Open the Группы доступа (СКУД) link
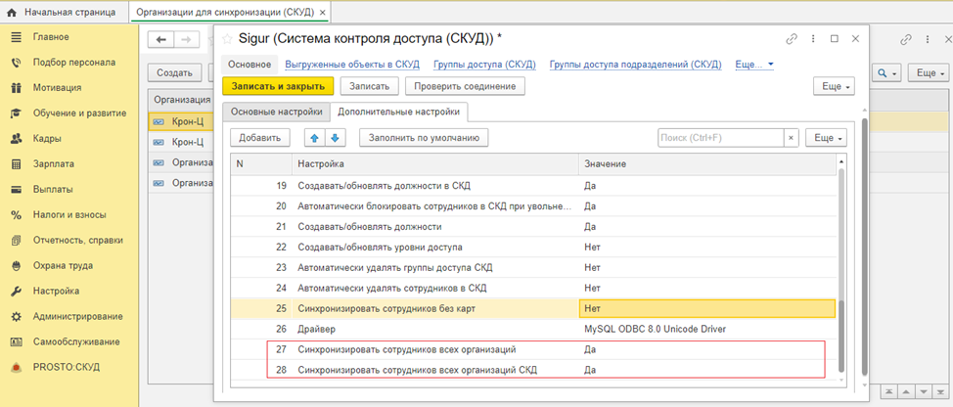Screen dimensions: 953x407 (x=483, y=65)
